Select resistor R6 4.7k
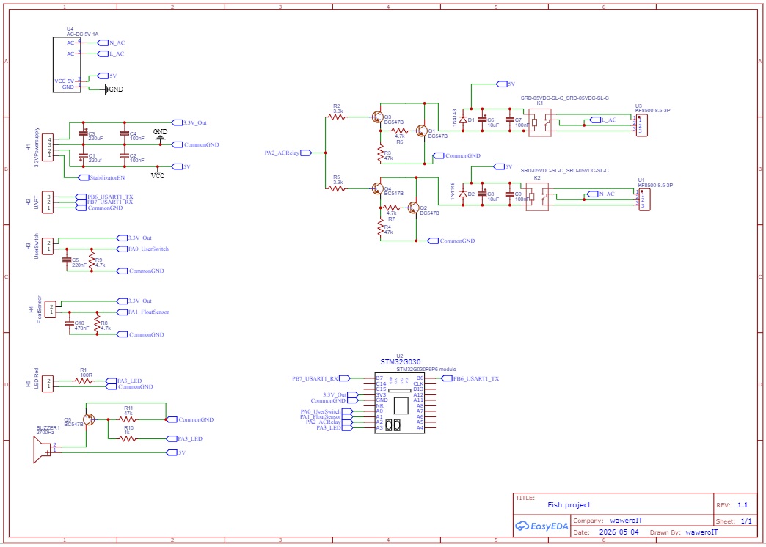 [400, 131]
